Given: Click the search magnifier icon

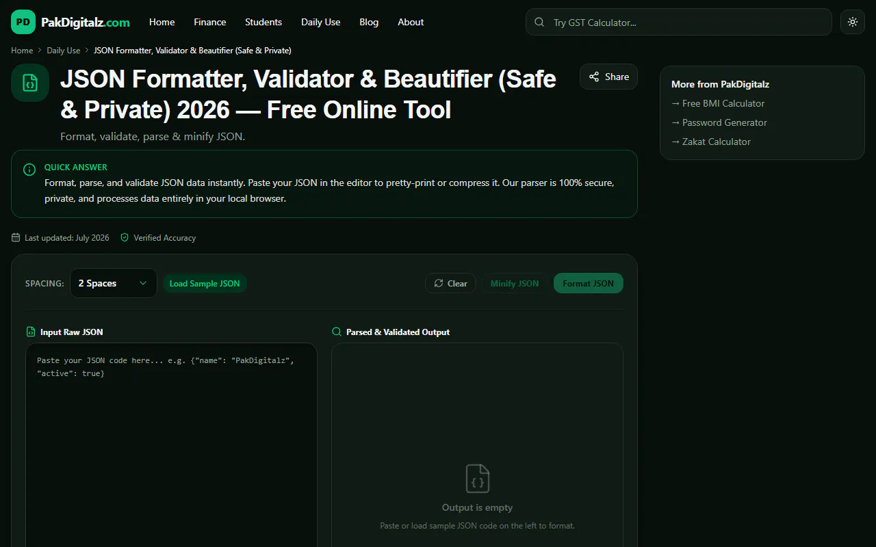Looking at the screenshot, I should point(539,22).
